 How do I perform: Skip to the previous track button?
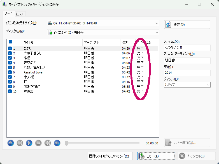coord(20,143)
